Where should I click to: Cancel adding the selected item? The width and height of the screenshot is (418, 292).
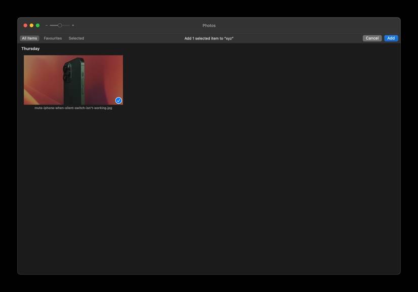point(372,38)
